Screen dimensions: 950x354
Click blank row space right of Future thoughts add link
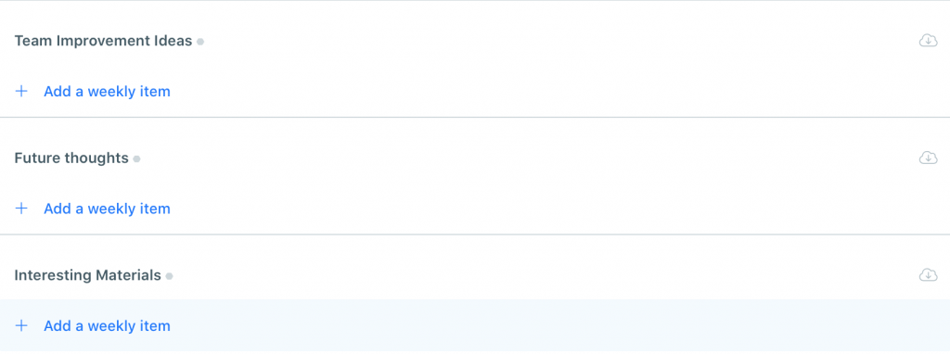tap(558, 209)
